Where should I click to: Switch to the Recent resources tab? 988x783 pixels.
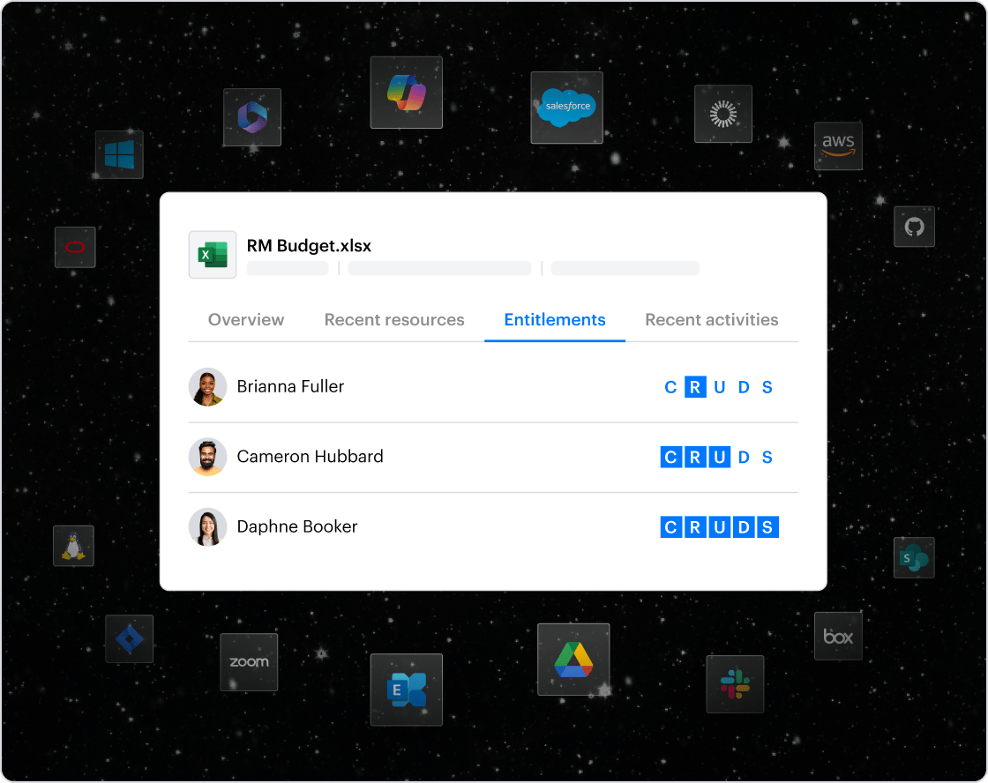click(394, 320)
